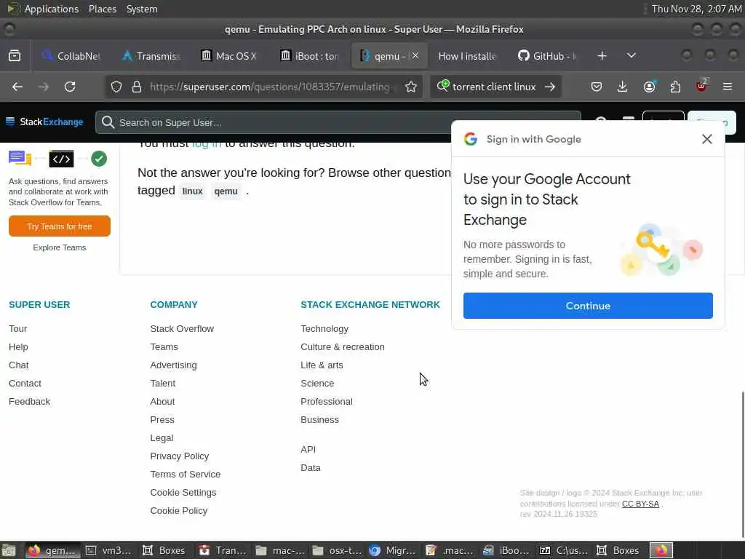Open the Explore Teams link
Screen dimensions: 745x559
coord(60,247)
